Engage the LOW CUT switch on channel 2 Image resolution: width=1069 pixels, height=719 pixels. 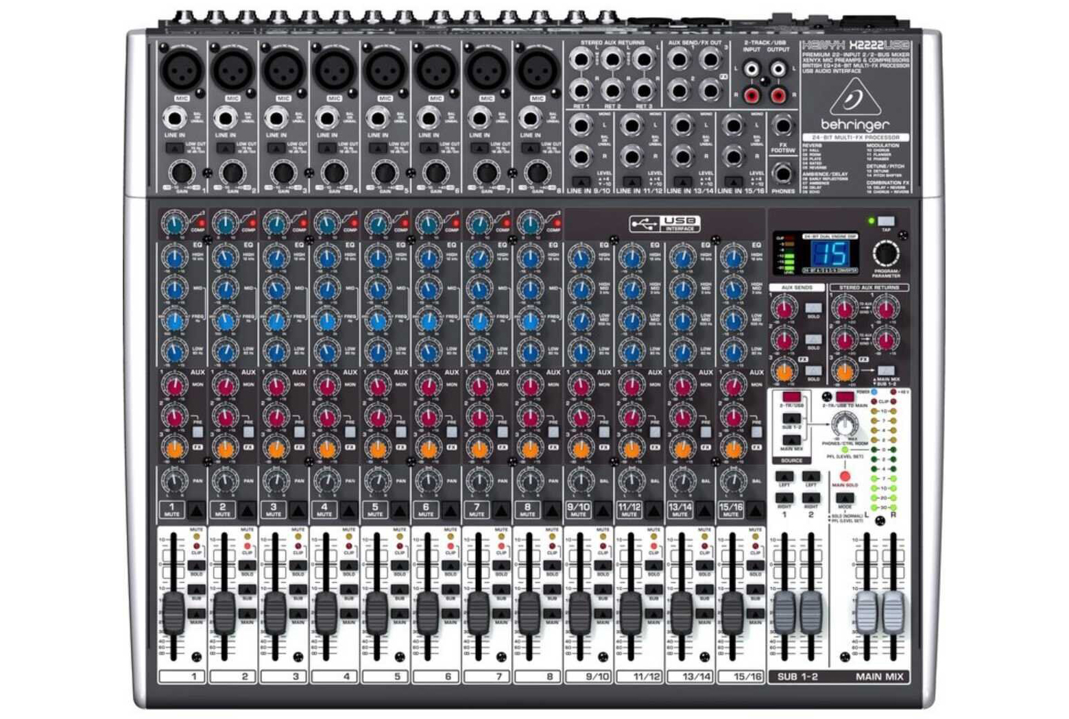225,148
